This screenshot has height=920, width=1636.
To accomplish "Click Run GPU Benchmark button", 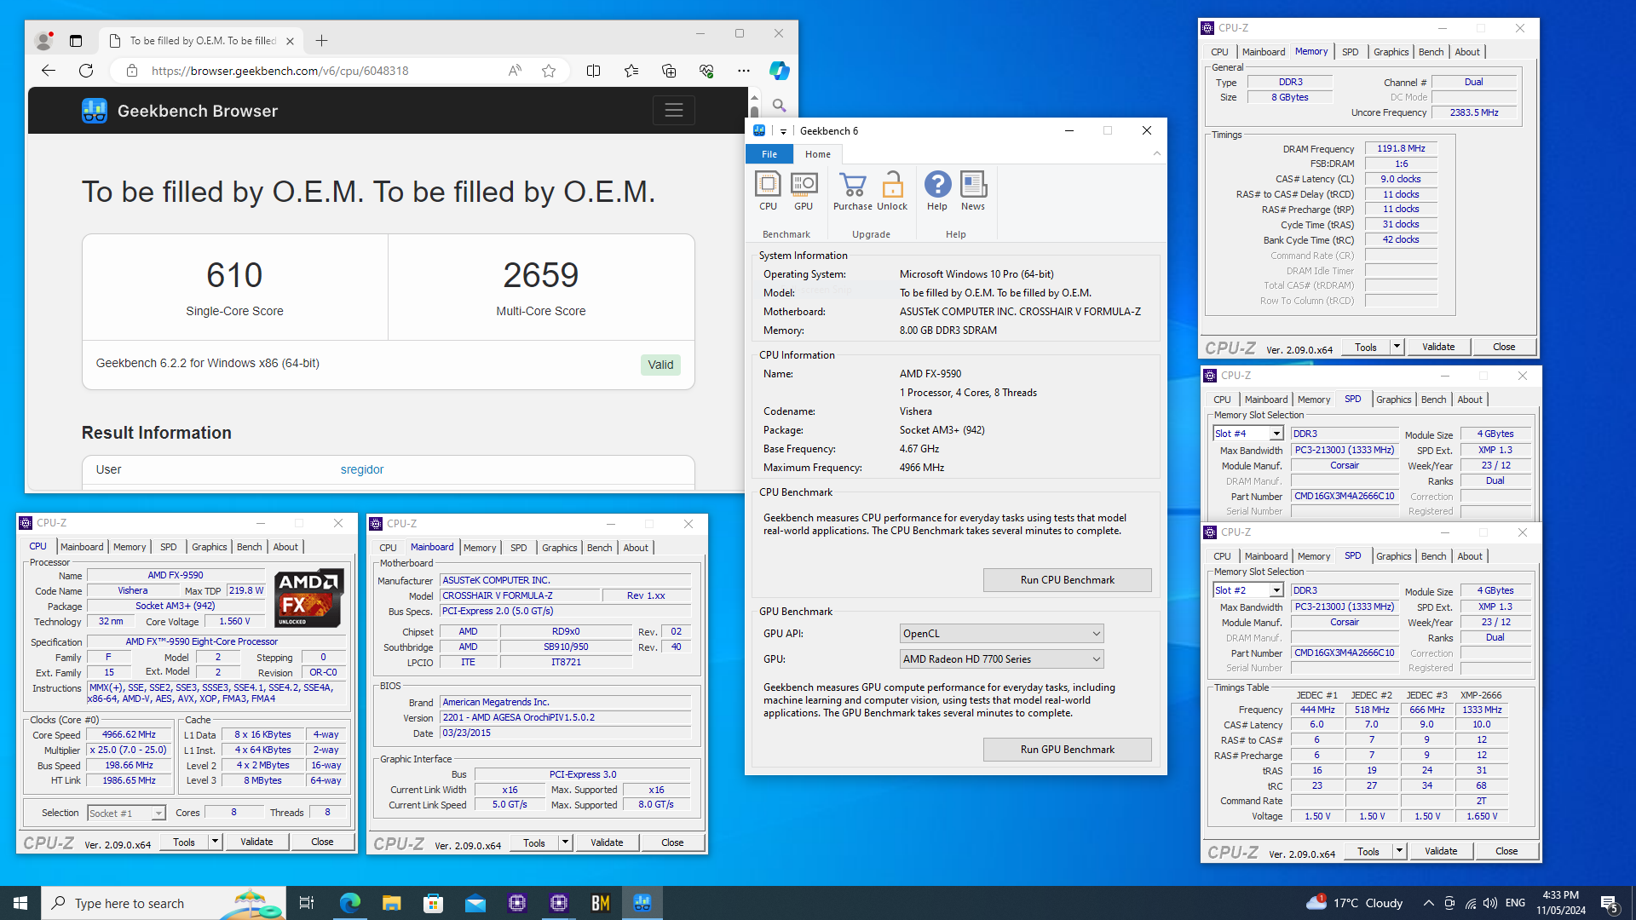I will pos(1068,750).
